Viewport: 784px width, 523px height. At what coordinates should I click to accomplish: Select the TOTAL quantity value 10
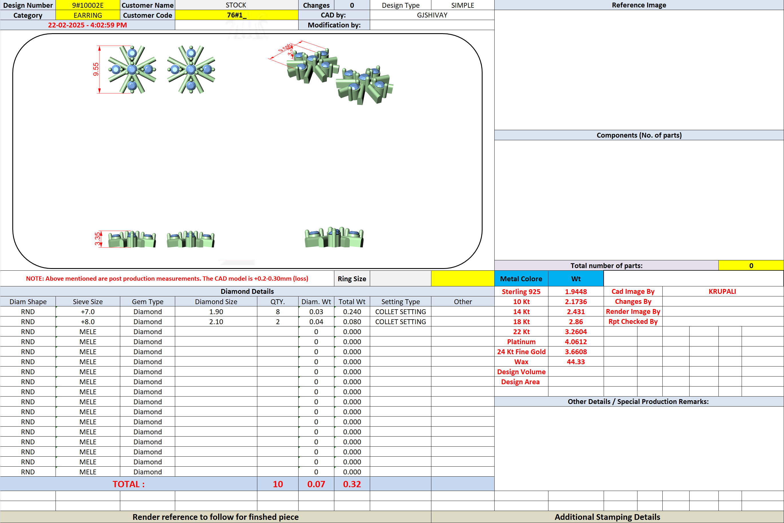278,484
